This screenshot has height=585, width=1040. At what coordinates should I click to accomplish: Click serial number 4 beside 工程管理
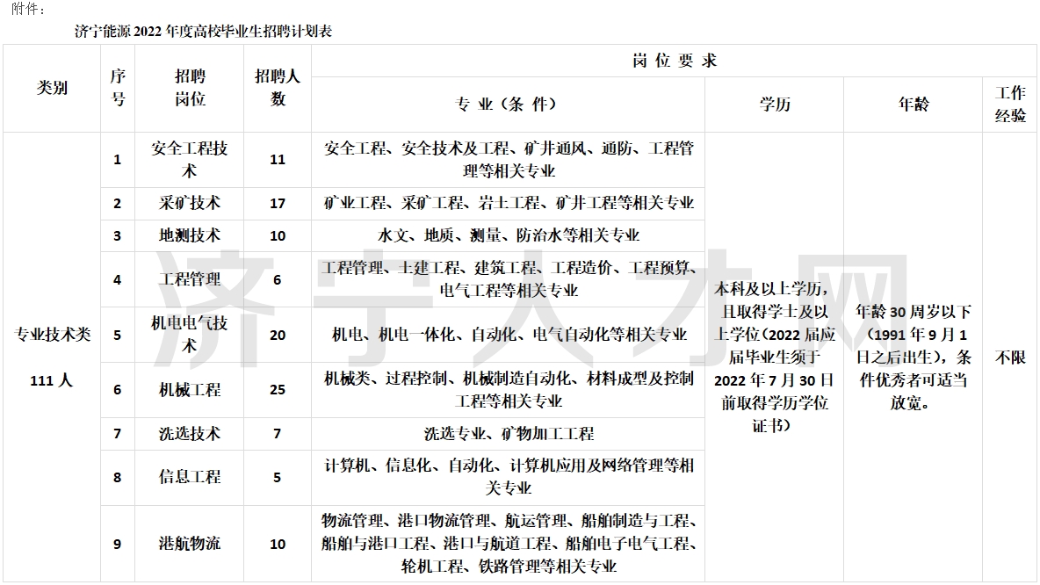118,279
